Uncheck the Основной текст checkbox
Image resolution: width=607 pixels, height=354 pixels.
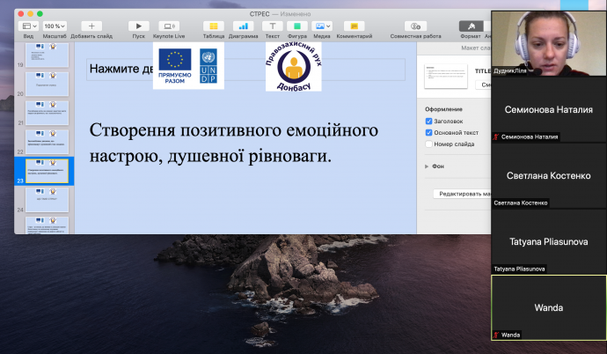coord(428,132)
